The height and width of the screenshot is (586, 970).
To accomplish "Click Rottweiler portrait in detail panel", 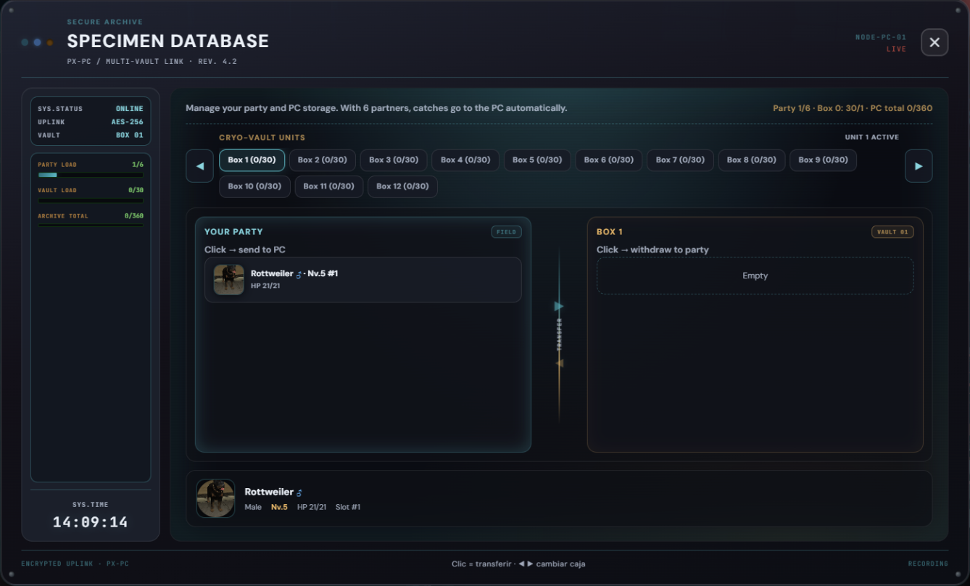I will click(216, 498).
